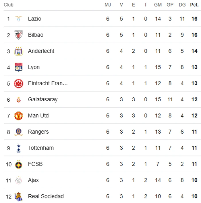Open the Eintracht Frankfurt red eagle logo
Viewport: 201px width, 203px height.
pyautogui.click(x=18, y=84)
